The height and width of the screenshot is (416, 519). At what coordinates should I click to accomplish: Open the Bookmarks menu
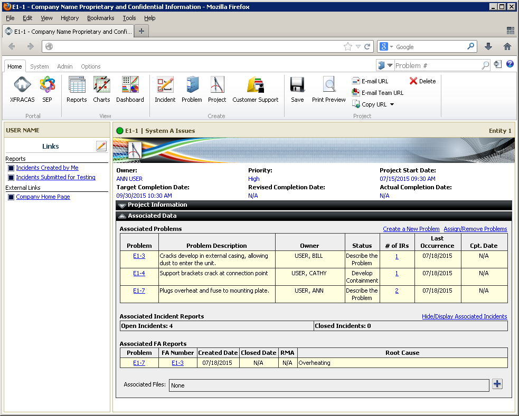100,18
